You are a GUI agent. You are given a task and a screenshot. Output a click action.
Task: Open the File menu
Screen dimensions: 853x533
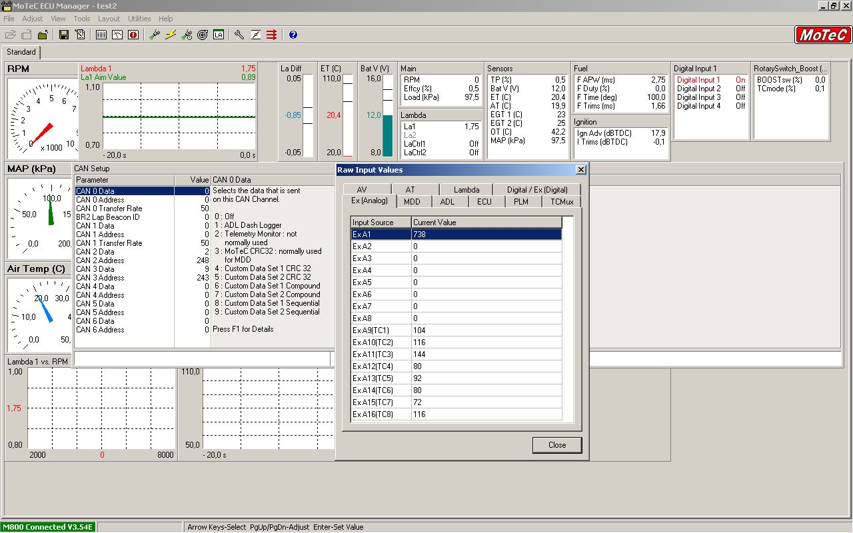click(9, 19)
